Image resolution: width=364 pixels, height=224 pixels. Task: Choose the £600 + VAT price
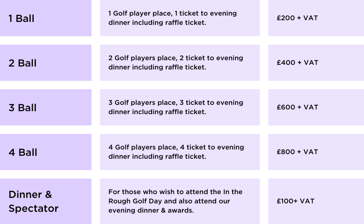coord(297,107)
